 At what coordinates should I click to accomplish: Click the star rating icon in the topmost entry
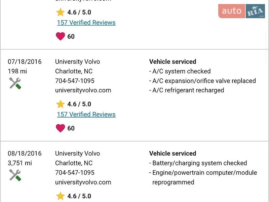click(x=61, y=12)
